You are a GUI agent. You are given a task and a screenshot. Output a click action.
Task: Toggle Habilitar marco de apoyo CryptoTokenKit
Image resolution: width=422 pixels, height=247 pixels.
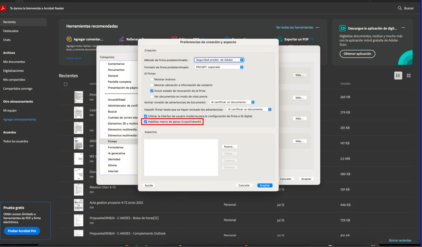coord(145,122)
